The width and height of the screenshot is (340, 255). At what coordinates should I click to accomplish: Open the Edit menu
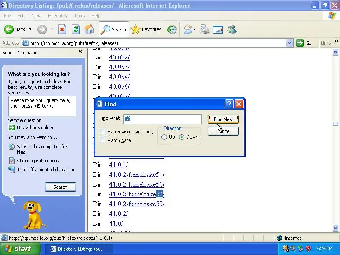(21, 16)
